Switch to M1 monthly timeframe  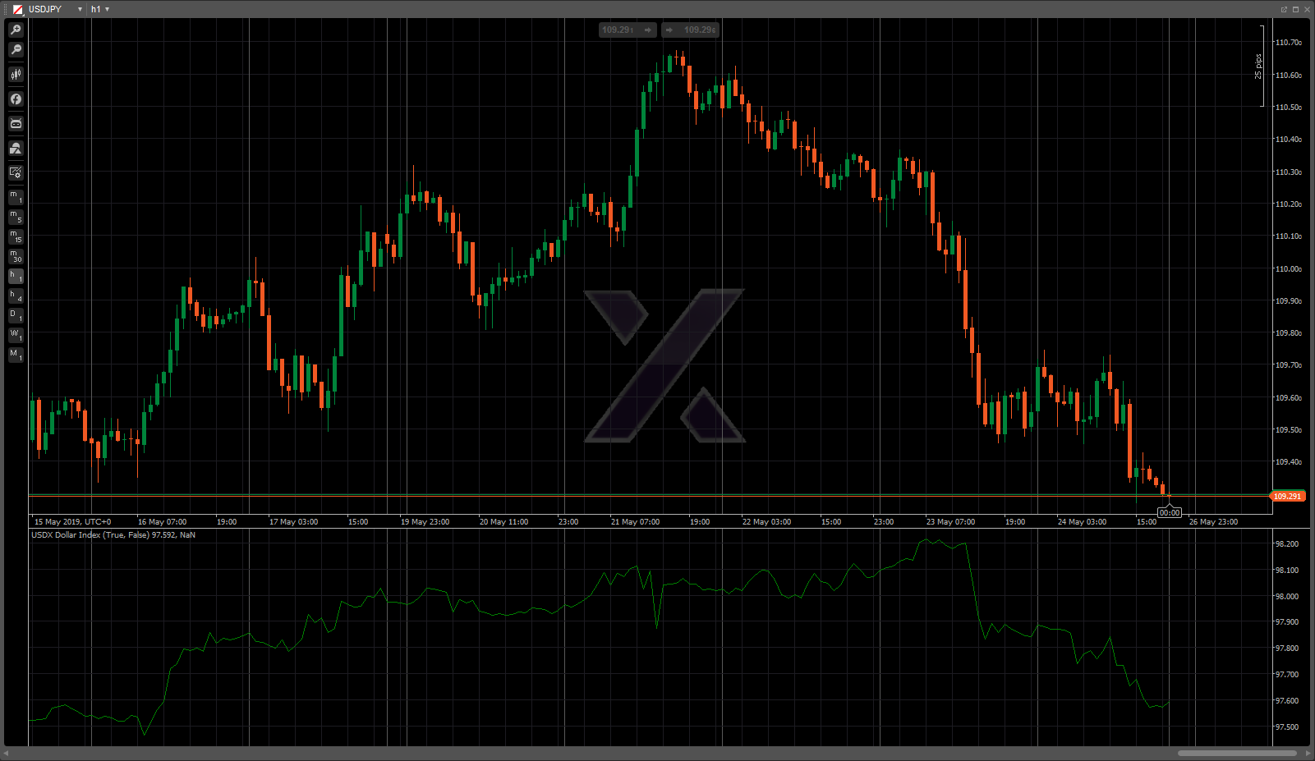tap(16, 355)
